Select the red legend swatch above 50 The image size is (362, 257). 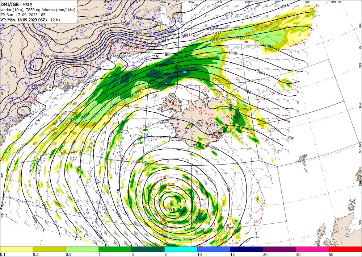tap(345, 249)
